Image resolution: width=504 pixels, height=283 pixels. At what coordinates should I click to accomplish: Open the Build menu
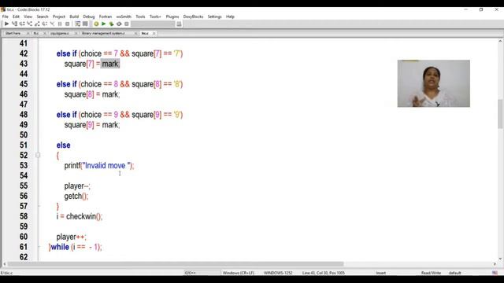(x=74, y=17)
